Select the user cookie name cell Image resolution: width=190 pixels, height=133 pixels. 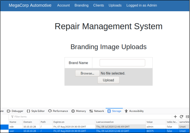point(16,131)
